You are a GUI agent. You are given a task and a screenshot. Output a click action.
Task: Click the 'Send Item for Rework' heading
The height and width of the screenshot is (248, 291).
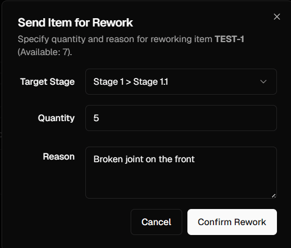point(75,22)
